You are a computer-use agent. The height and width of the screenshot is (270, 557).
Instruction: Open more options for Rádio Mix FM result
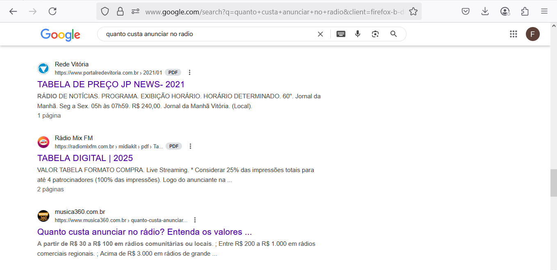point(190,146)
